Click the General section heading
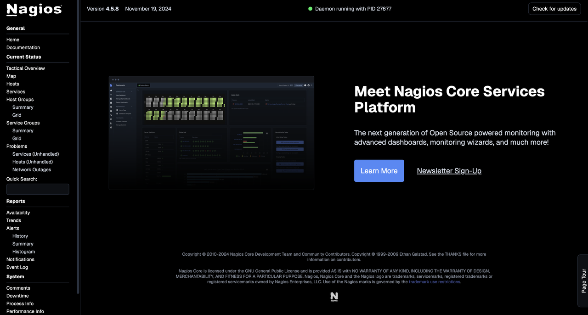Screen dimensions: 588x315 coord(16,28)
